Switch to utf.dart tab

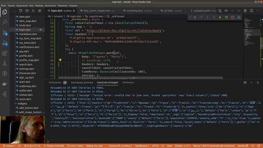(171, 11)
